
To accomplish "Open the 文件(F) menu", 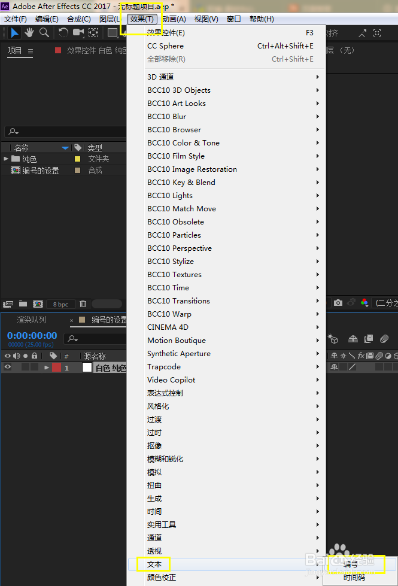I will [16, 19].
